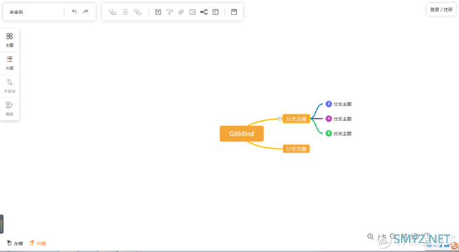Insert a sibling node icon in the toolbar

point(126,12)
